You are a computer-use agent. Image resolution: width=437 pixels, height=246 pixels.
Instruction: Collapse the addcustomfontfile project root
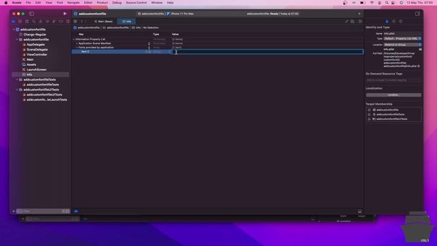click(x=14, y=29)
